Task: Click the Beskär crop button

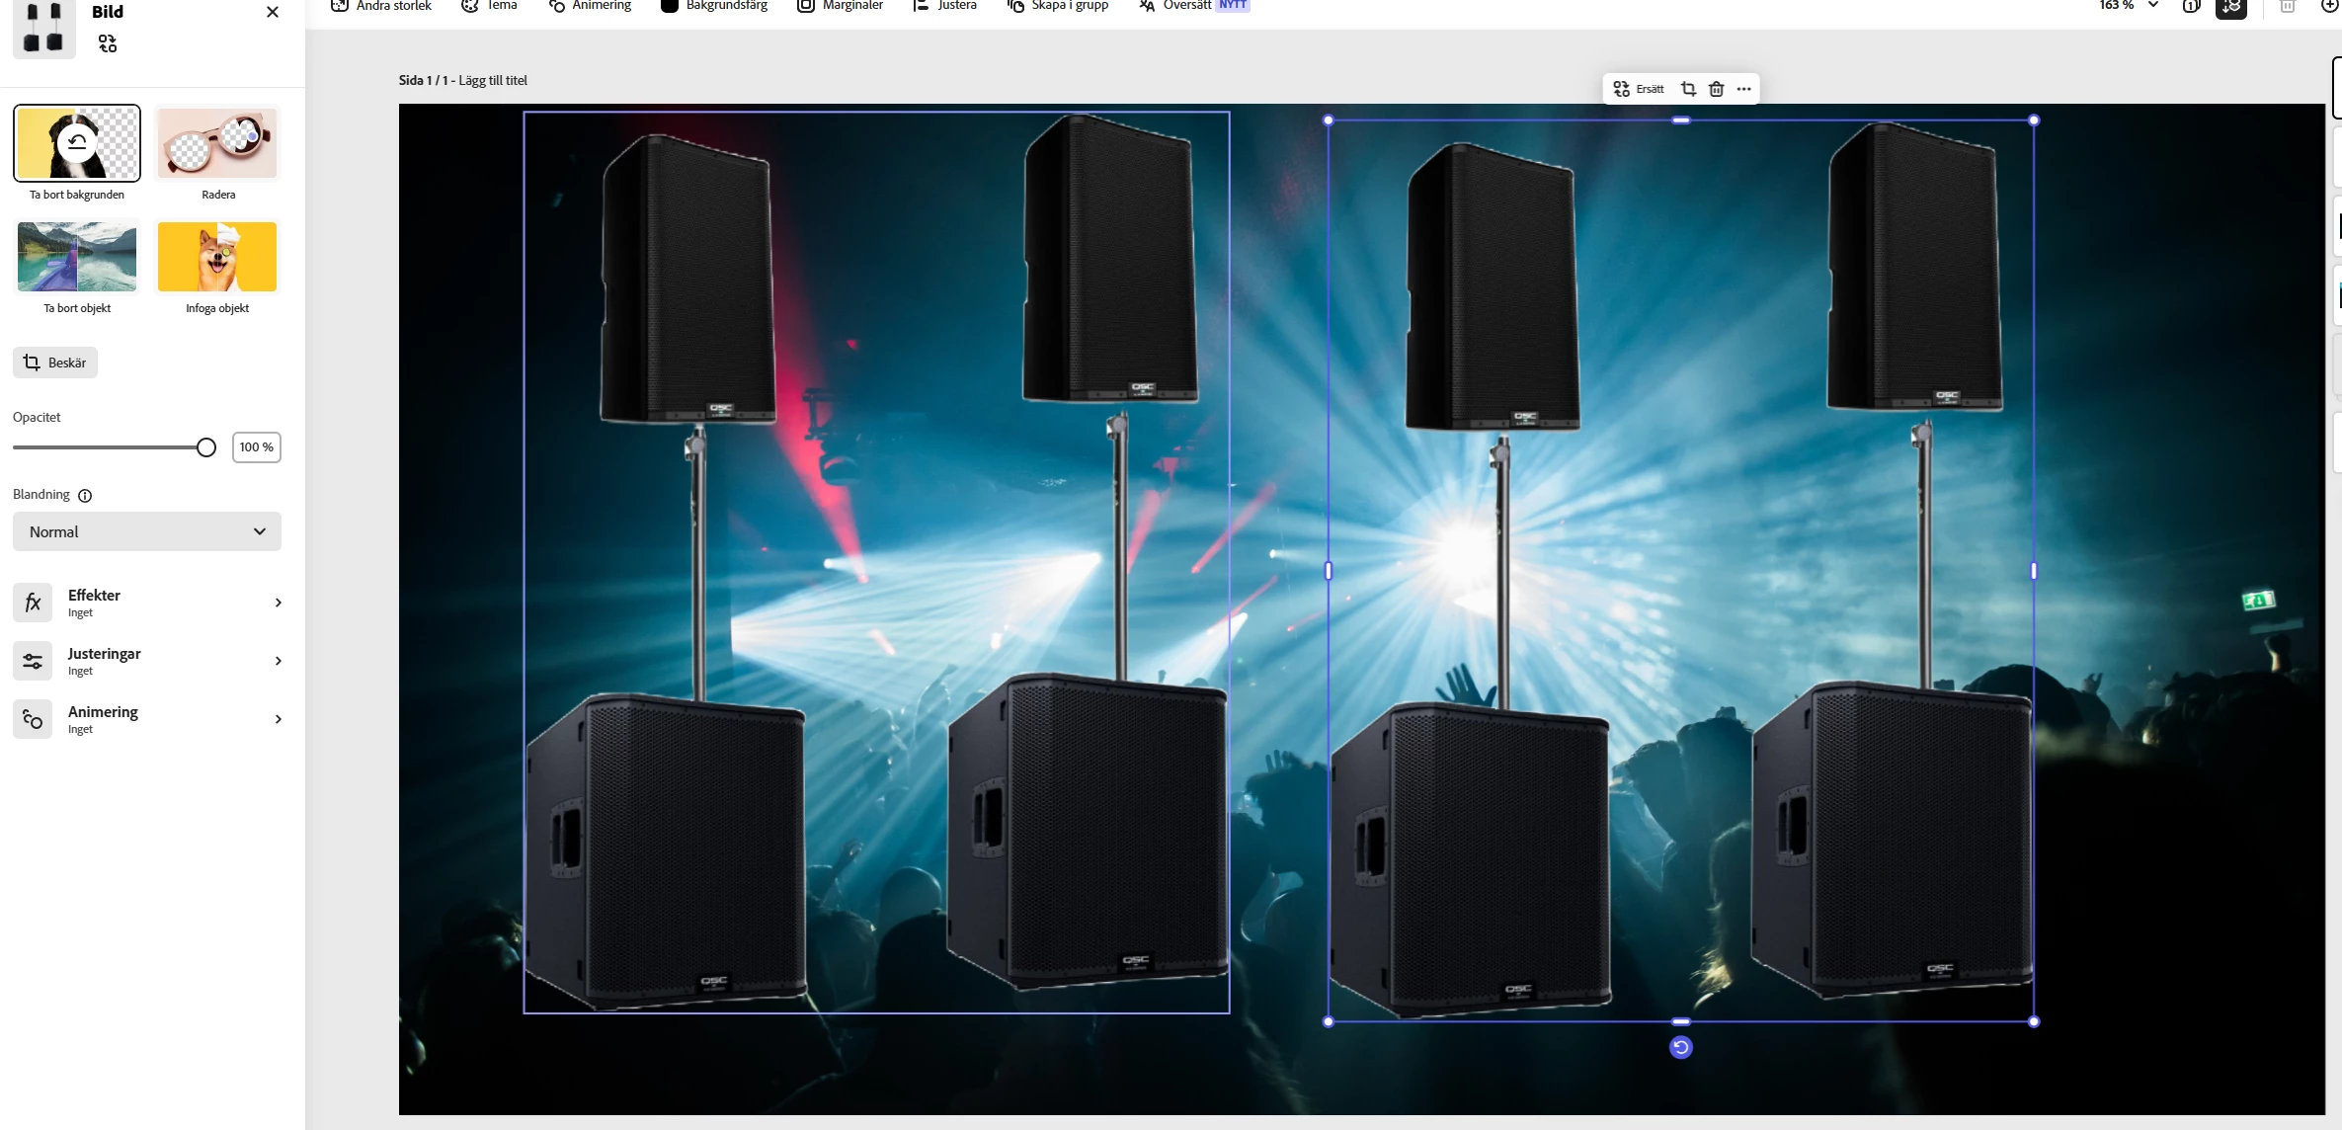Action: pos(55,363)
